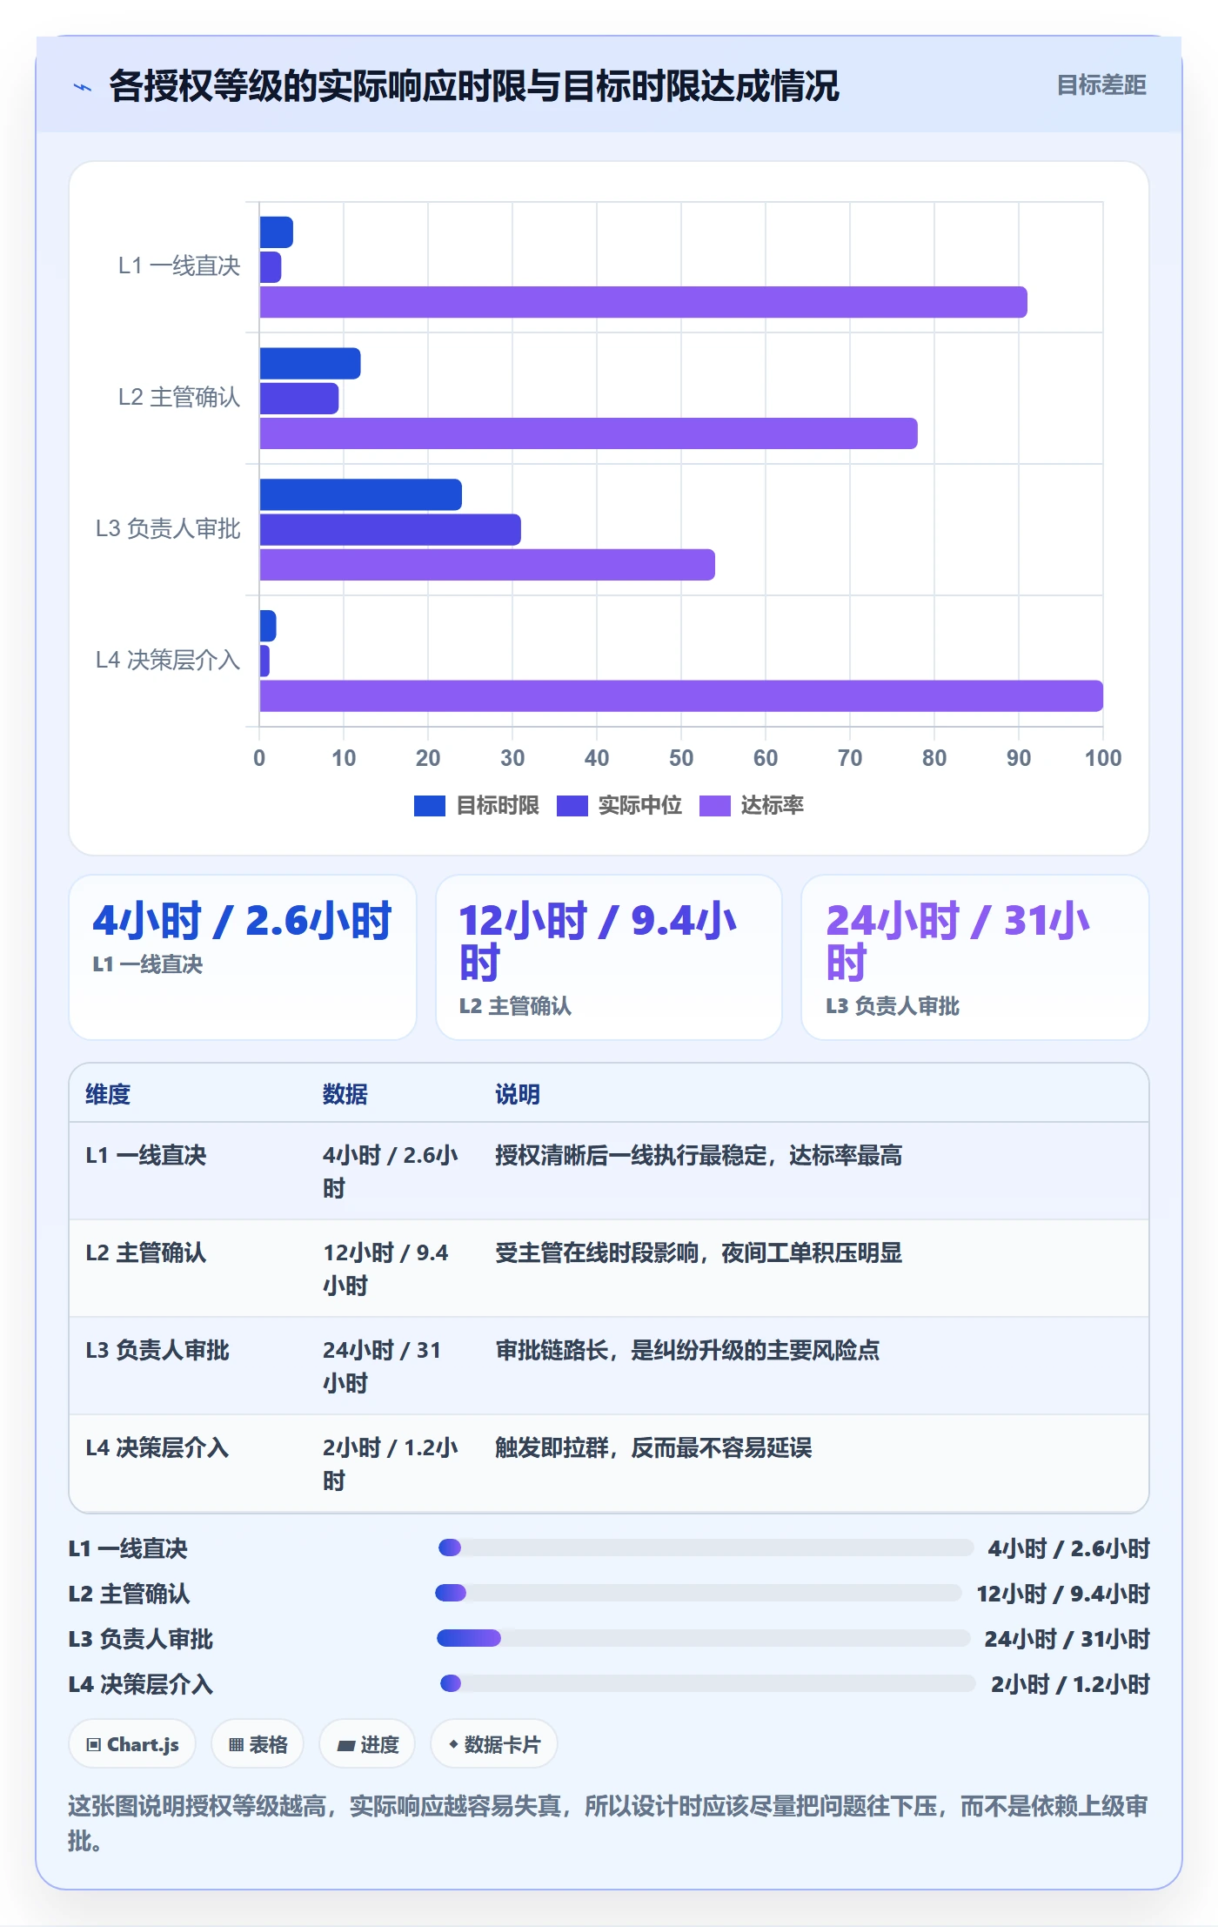Toggle the 实际中位 legend swatch
The height and width of the screenshot is (1927, 1218).
tap(572, 806)
